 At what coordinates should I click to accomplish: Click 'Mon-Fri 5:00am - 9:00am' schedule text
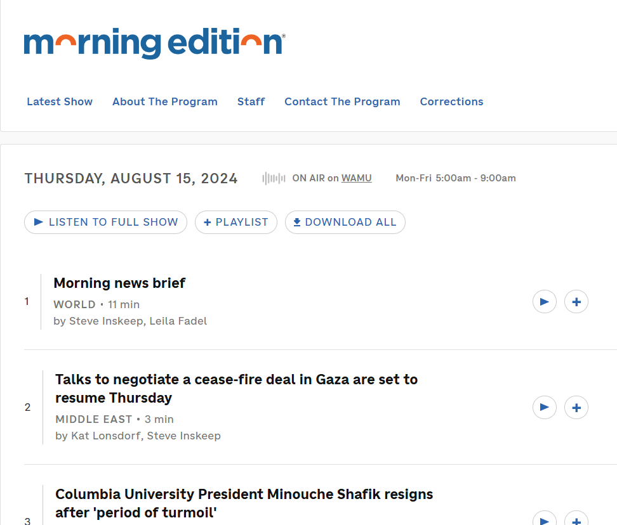tap(456, 178)
